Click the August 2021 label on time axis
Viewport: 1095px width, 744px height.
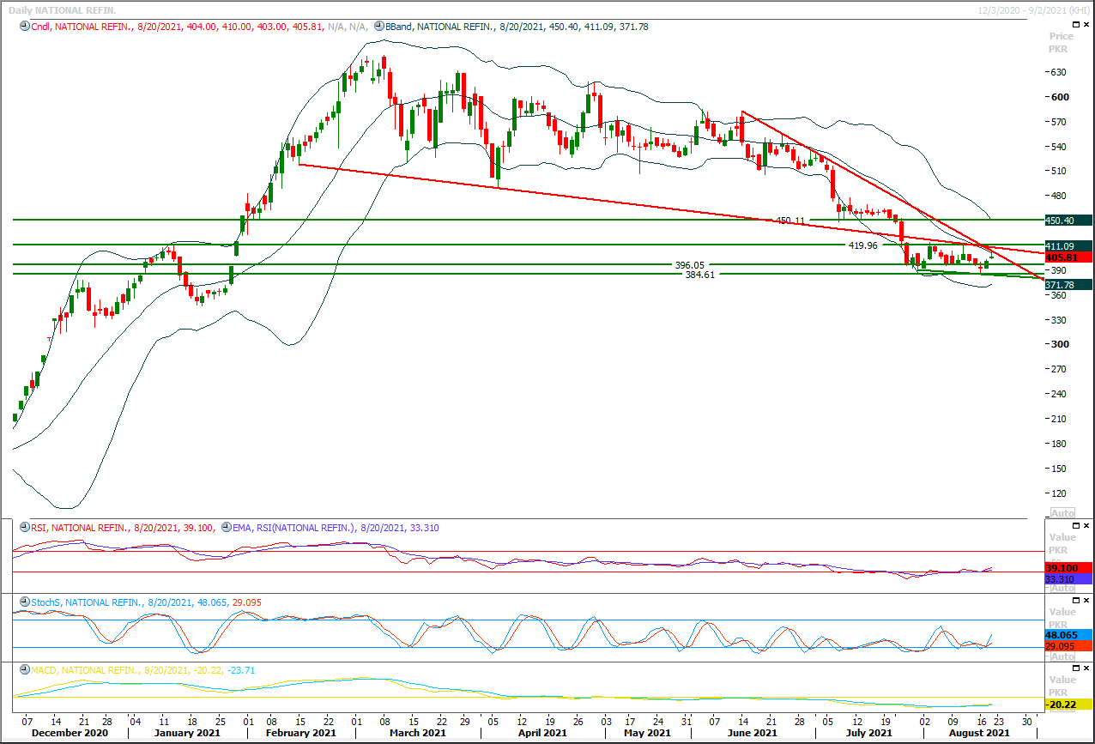[x=981, y=734]
